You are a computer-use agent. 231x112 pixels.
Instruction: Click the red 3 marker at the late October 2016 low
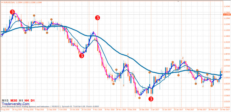[82, 56]
